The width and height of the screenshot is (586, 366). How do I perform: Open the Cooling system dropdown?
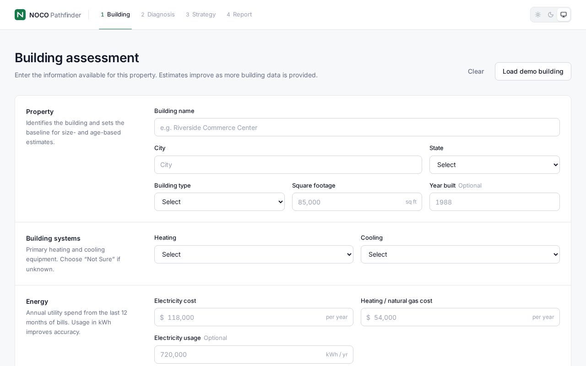coord(460,254)
